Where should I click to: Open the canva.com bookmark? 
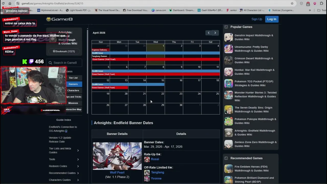pyautogui.click(x=159, y=10)
